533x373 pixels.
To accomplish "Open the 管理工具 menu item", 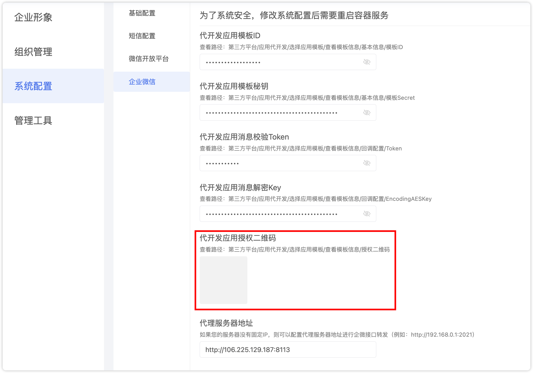I will point(33,120).
